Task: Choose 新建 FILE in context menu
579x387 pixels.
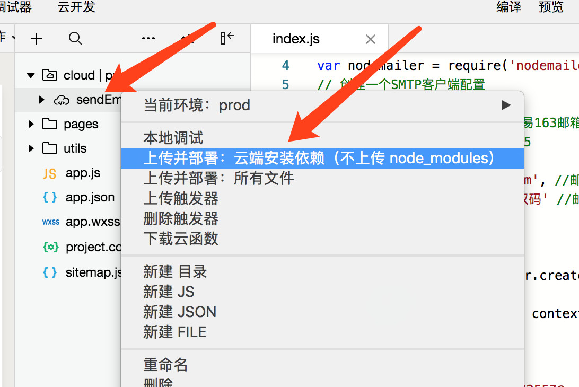Action: 322,332
